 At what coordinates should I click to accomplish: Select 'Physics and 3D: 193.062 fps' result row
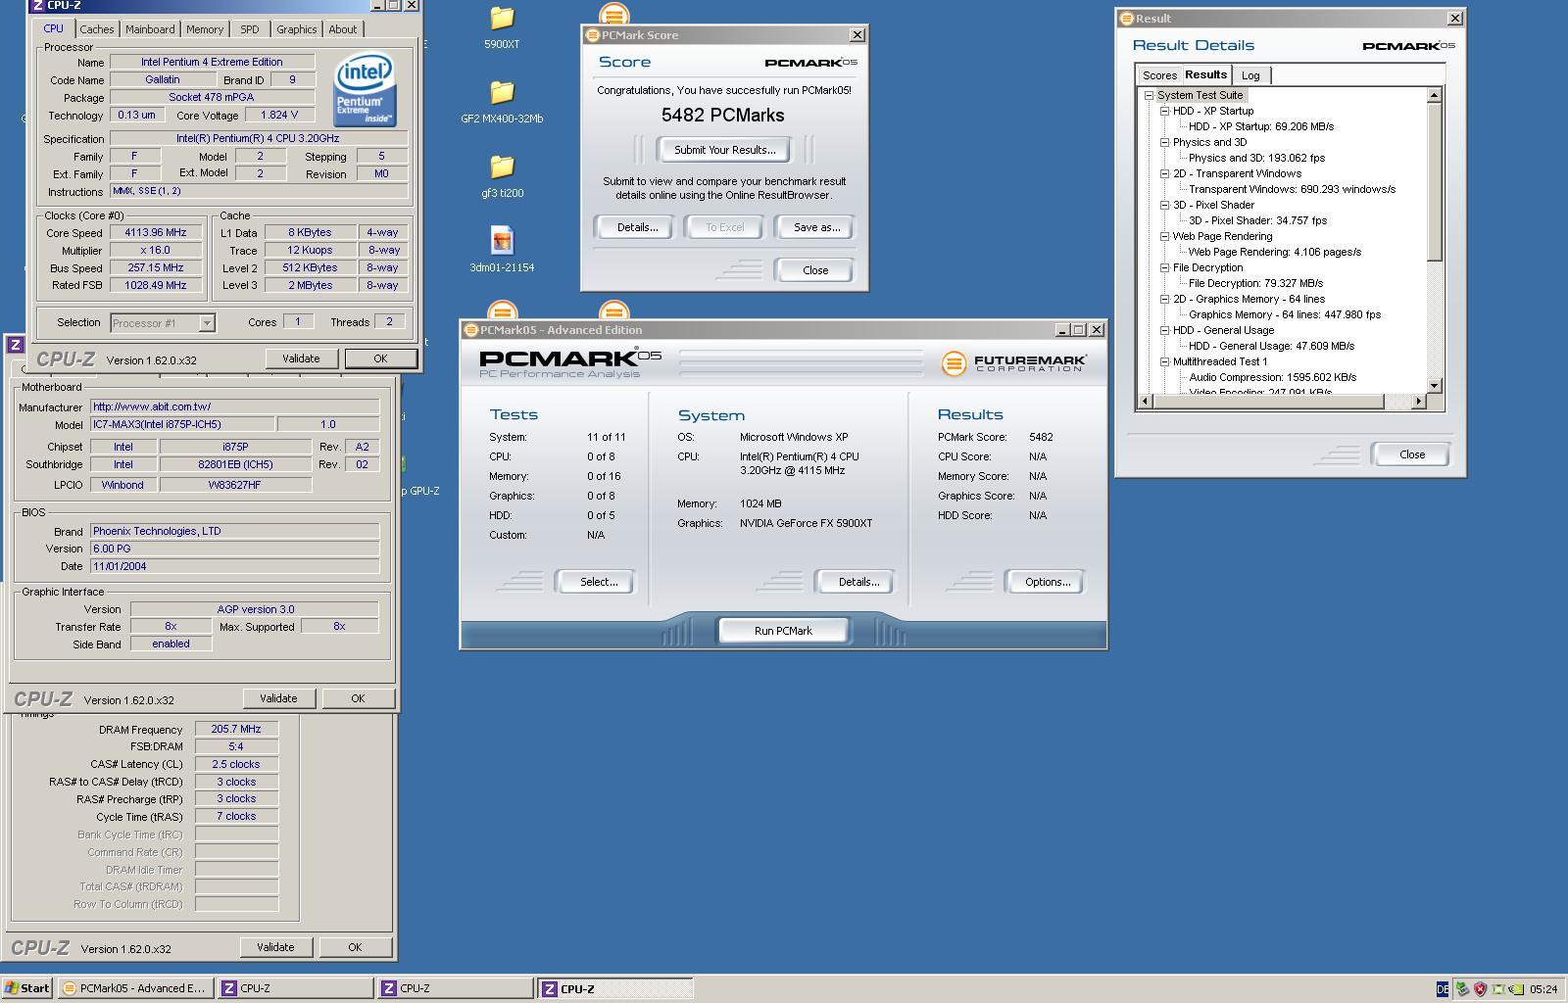(1256, 158)
